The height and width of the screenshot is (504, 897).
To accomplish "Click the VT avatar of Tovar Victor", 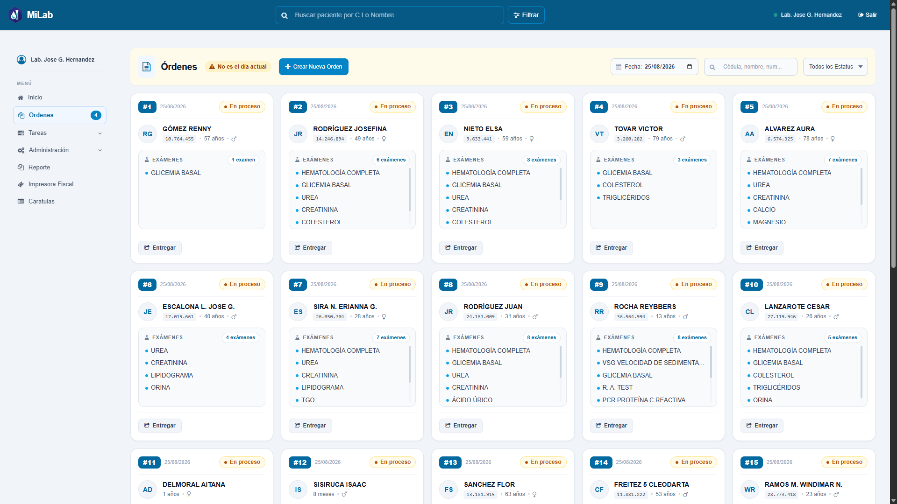I will point(599,134).
